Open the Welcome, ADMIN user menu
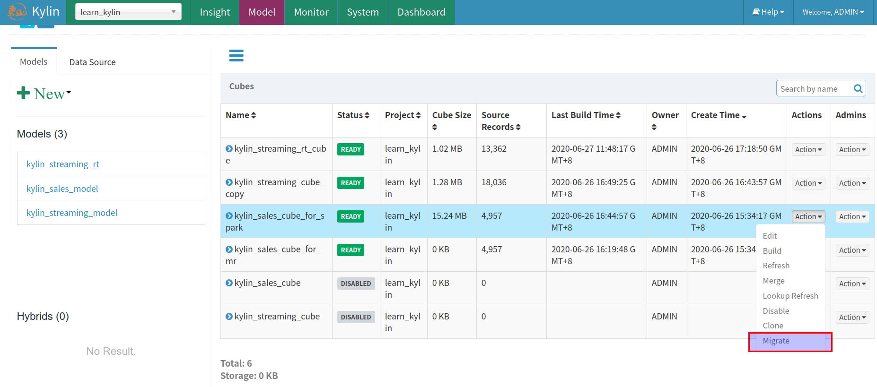 click(833, 12)
